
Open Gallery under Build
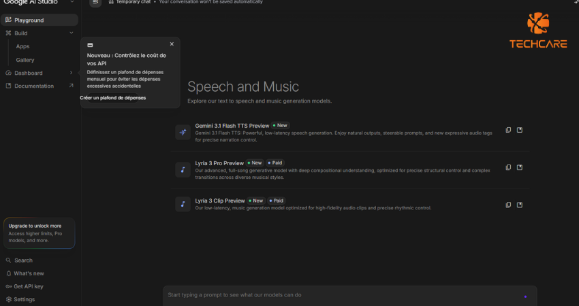[x=25, y=60]
